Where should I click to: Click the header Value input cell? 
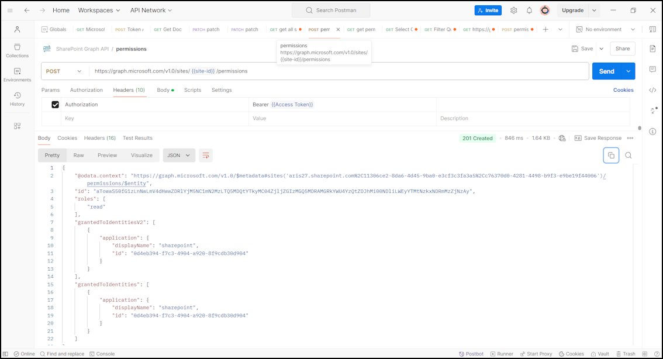[342, 118]
